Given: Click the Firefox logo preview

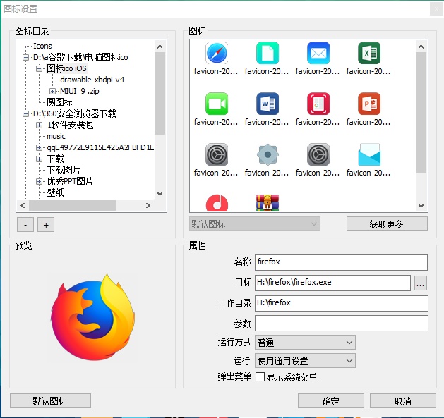Looking at the screenshot, I should (x=93, y=317).
